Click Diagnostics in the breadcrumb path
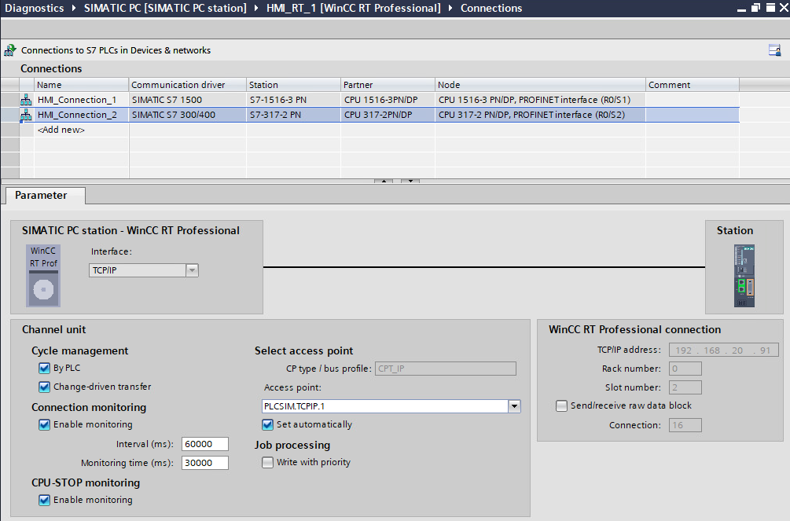790x521 pixels. [x=35, y=8]
